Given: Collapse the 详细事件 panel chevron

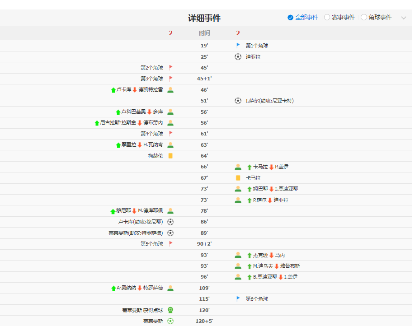Looking at the screenshot, I should coord(403,18).
